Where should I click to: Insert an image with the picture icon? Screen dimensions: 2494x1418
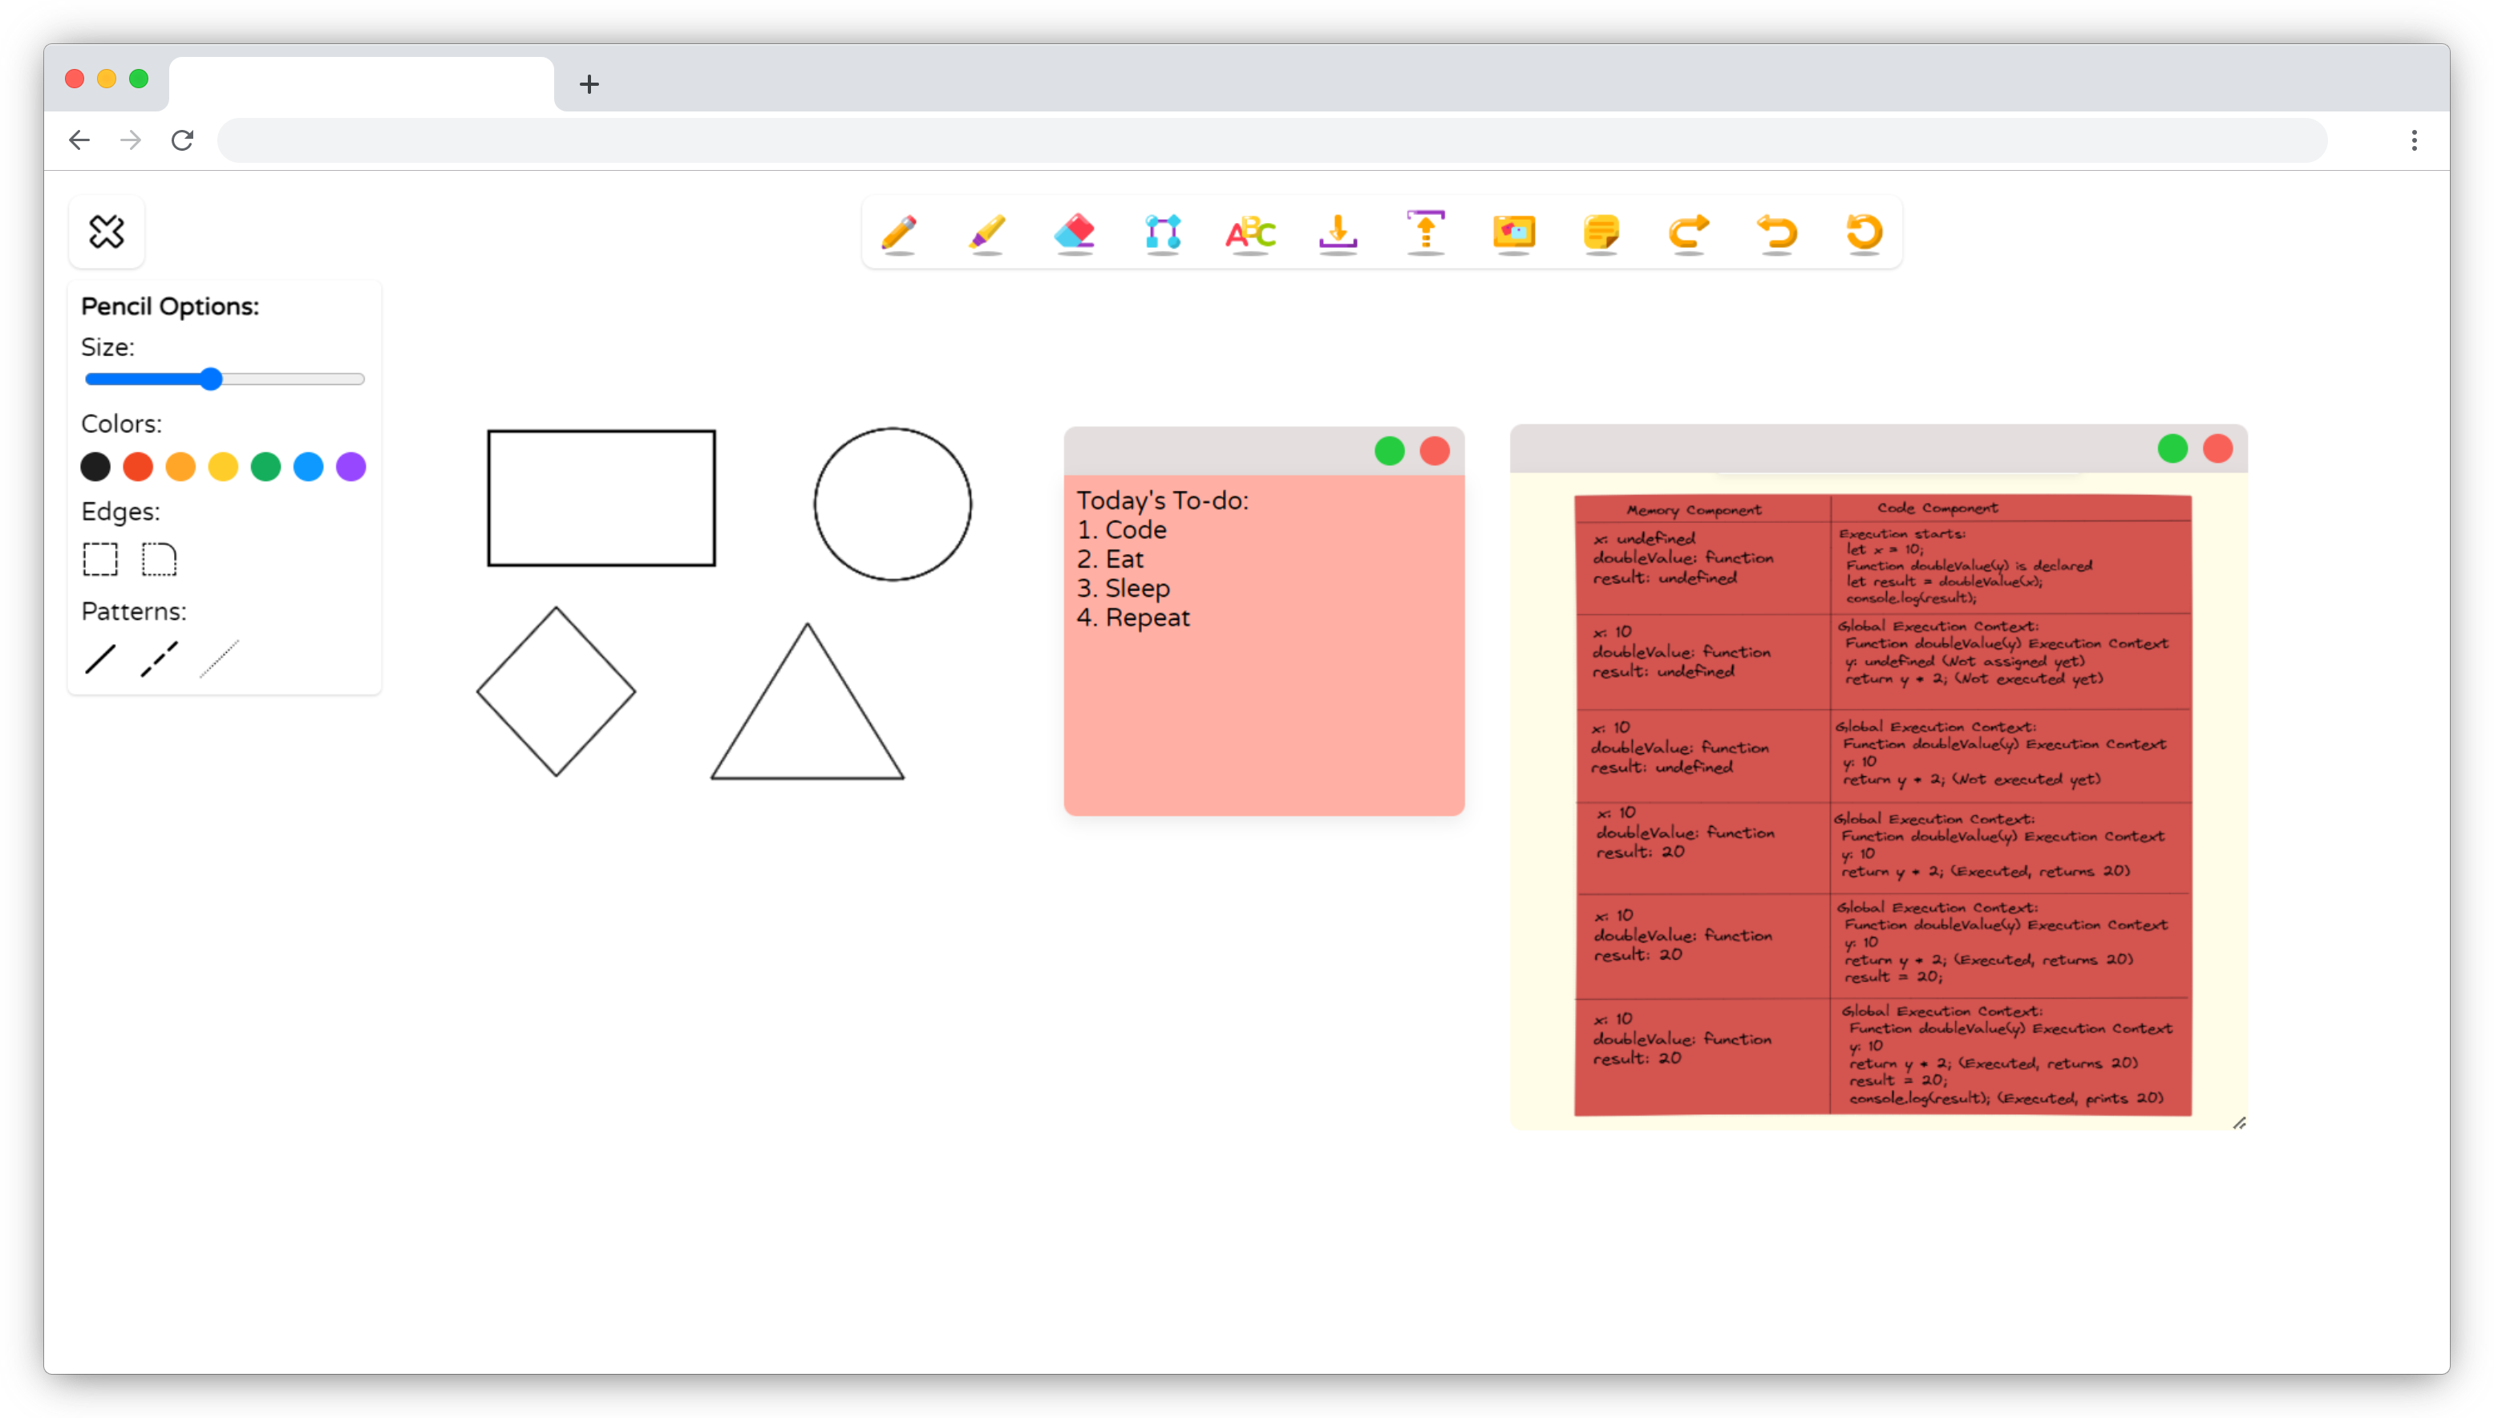point(1514,233)
